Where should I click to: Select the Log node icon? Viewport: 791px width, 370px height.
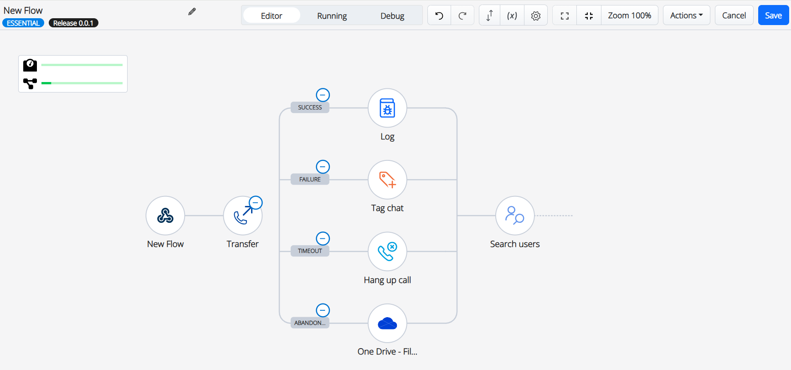coord(387,108)
